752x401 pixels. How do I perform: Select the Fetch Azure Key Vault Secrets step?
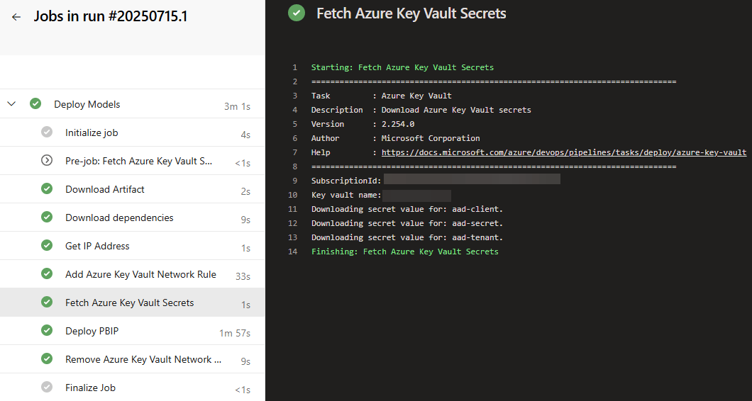129,303
